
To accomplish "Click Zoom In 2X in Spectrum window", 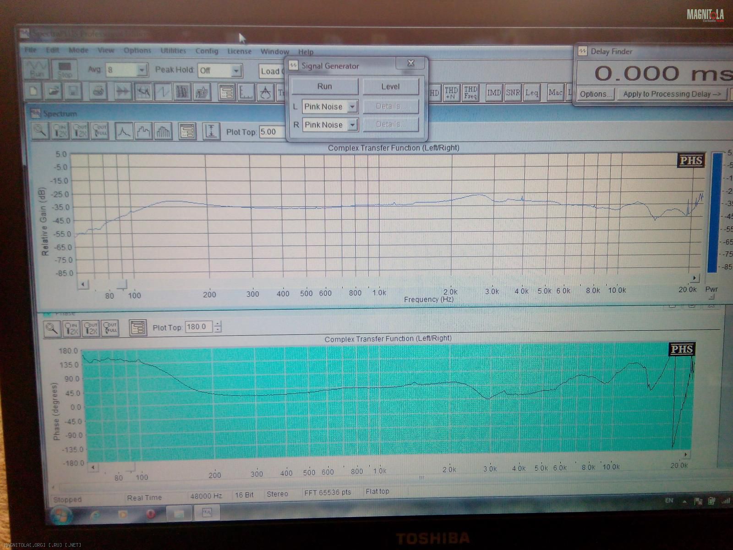I will tap(60, 131).
